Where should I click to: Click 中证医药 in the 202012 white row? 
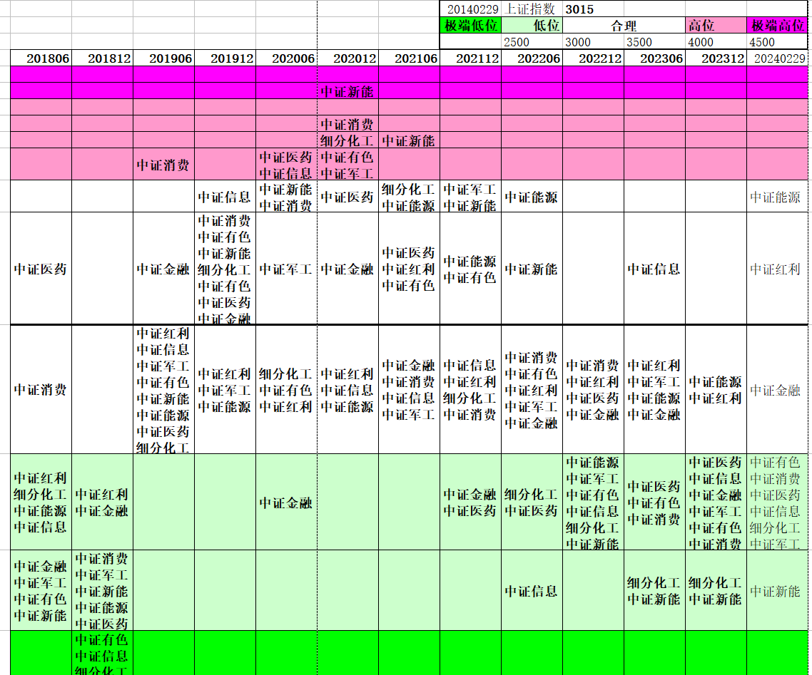(x=347, y=197)
